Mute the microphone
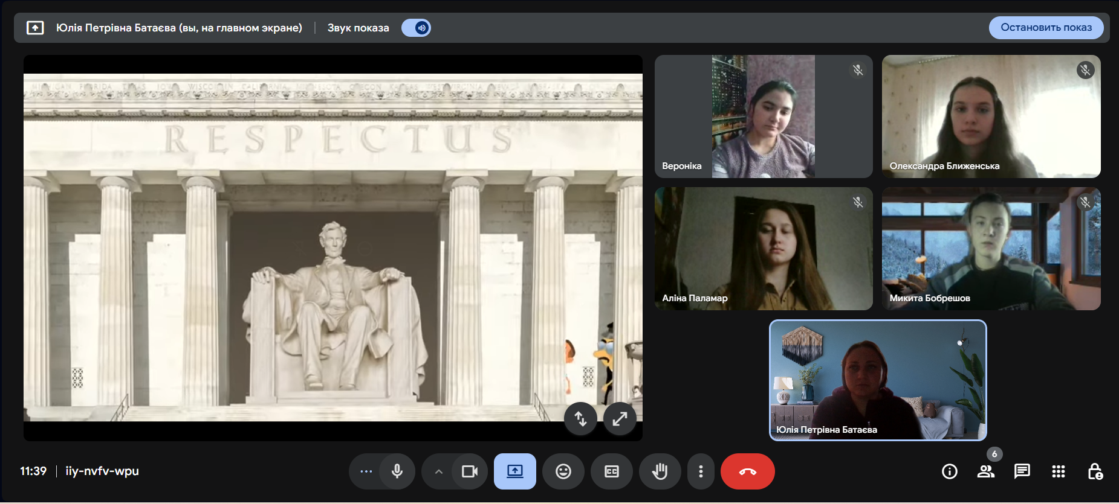This screenshot has height=504, width=1119. click(397, 471)
